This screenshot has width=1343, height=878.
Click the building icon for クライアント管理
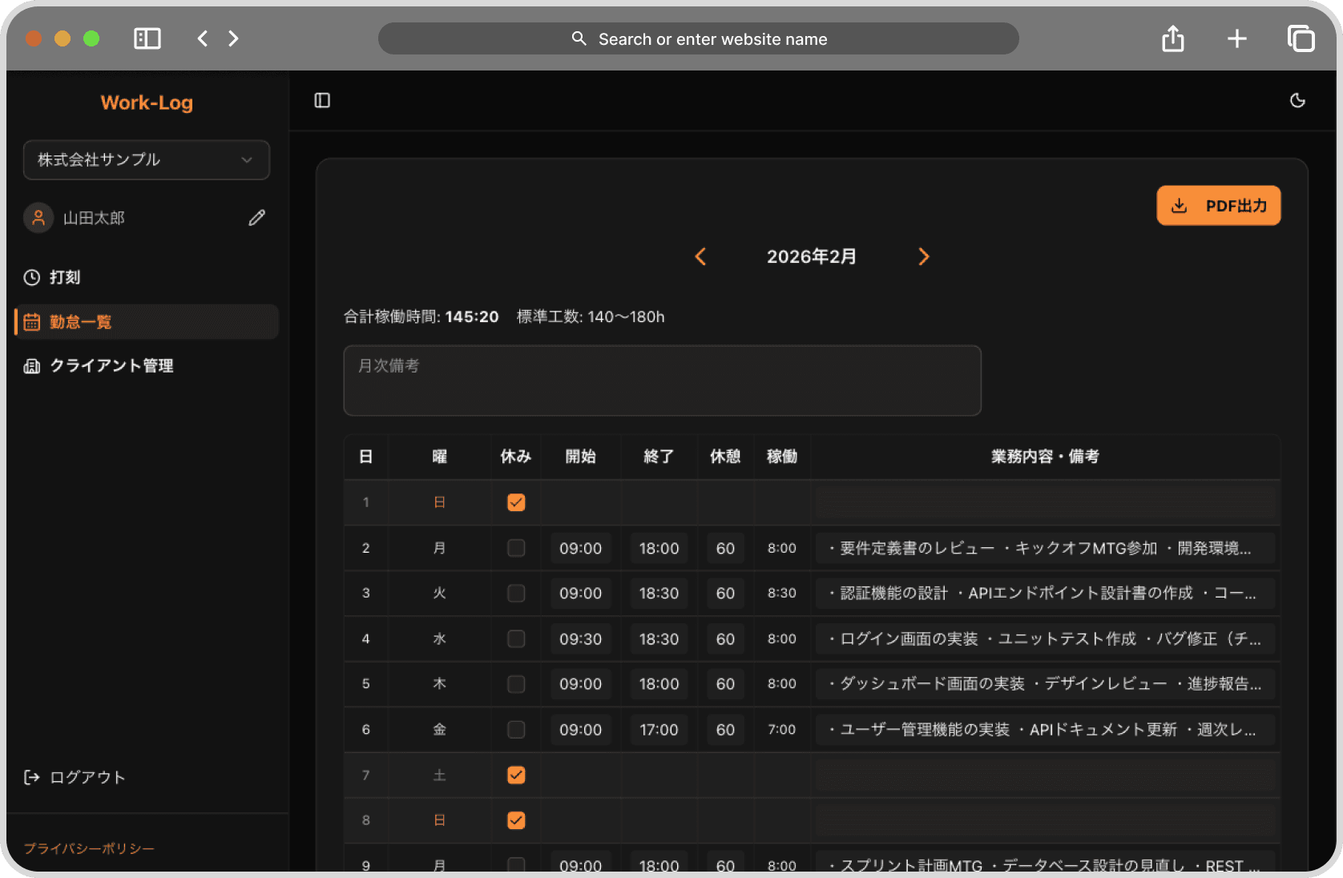tap(31, 365)
